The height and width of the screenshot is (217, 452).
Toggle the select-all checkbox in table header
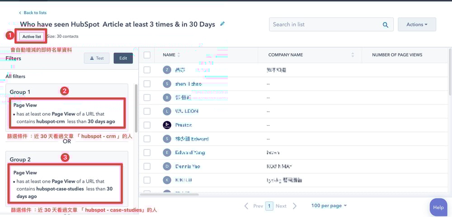pos(147,55)
